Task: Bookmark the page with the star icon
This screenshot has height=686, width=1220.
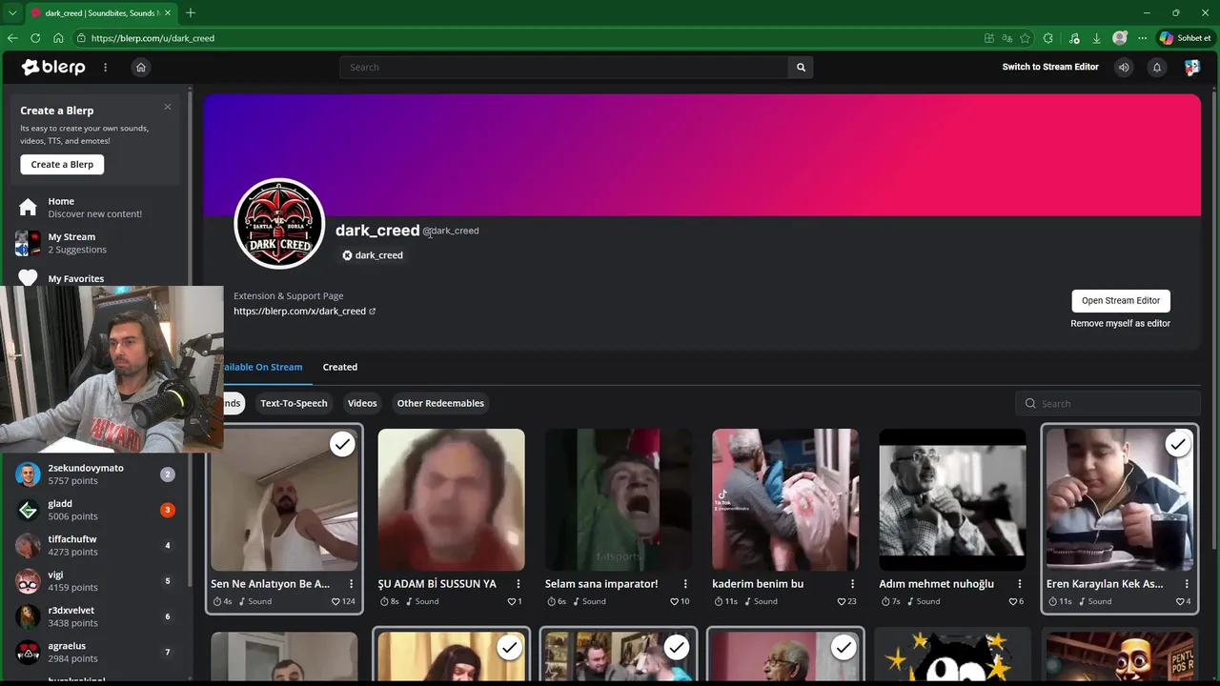Action: click(x=1025, y=38)
